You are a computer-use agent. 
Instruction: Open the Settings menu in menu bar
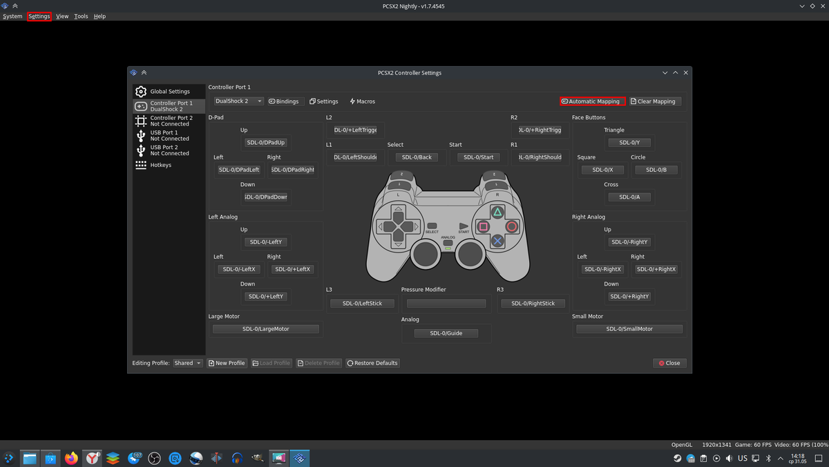[x=39, y=16]
